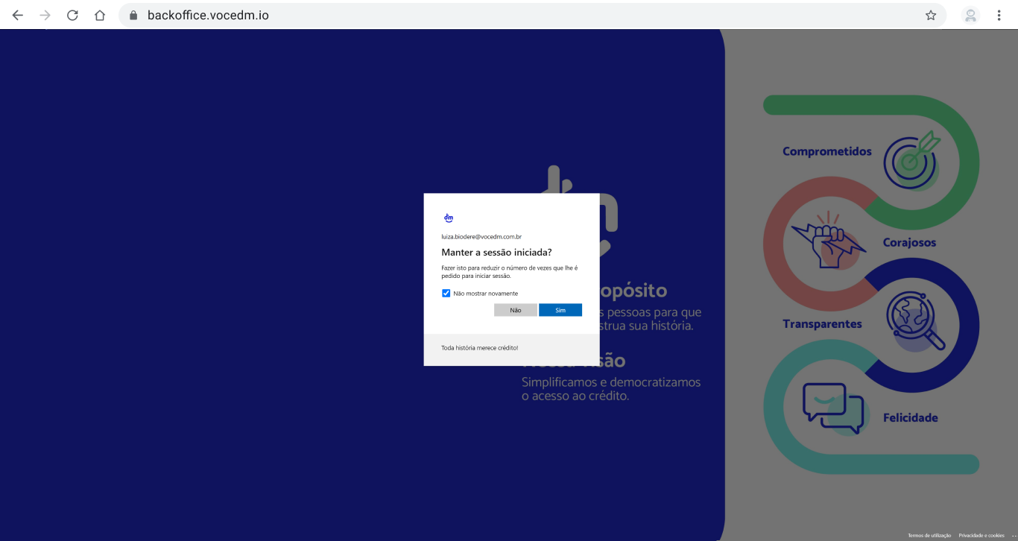This screenshot has height=541, width=1018.
Task: Click the dm logo in the dialog
Action: [449, 218]
